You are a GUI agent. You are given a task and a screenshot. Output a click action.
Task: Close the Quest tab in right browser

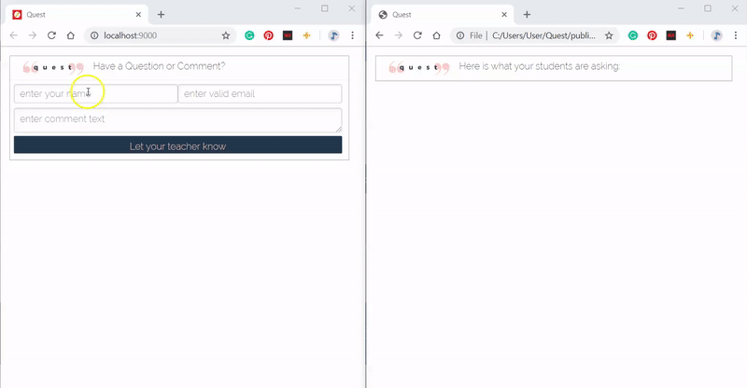tap(505, 15)
